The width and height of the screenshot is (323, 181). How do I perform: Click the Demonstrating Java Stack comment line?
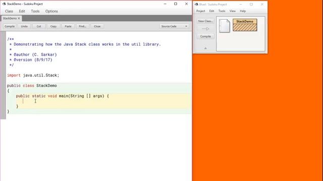[85, 44]
